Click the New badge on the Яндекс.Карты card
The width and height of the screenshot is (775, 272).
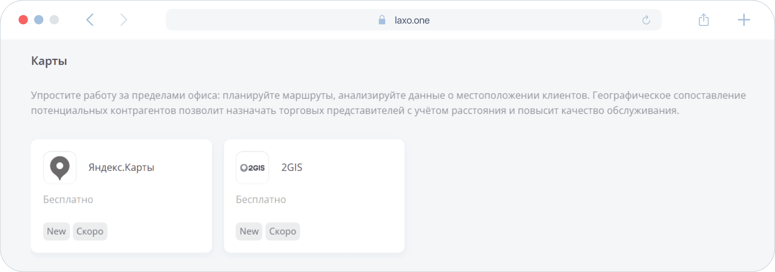click(56, 231)
